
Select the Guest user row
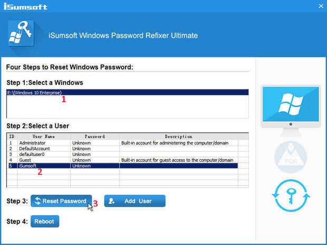tap(123, 160)
